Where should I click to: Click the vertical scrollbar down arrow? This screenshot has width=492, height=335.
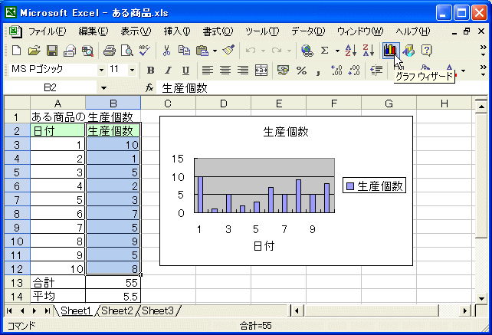tap(481, 298)
